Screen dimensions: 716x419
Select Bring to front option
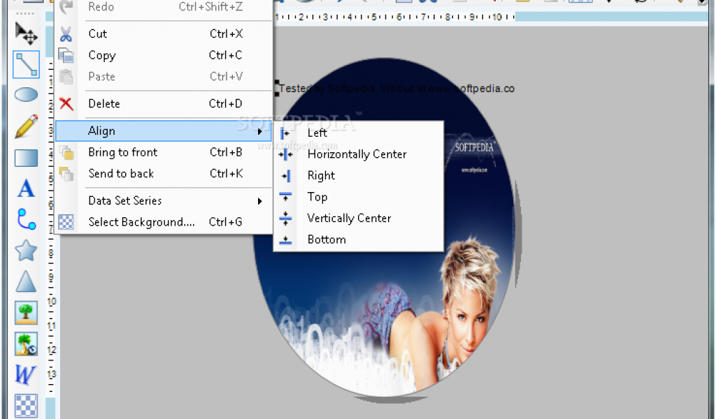click(x=123, y=152)
